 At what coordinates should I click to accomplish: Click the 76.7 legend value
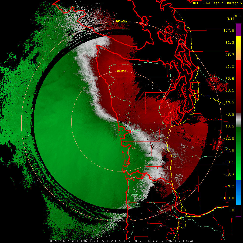tap(230, 54)
